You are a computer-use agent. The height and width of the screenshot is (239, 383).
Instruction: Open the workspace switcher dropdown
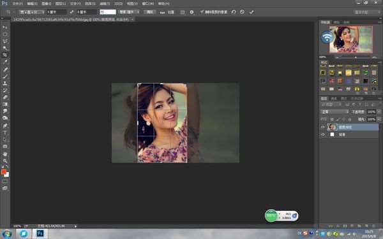[366, 12]
